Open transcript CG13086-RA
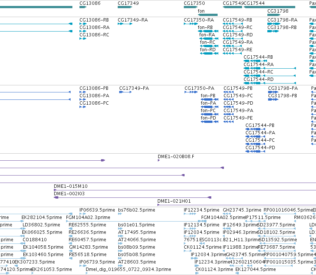316x275 pixels. pos(95,27)
